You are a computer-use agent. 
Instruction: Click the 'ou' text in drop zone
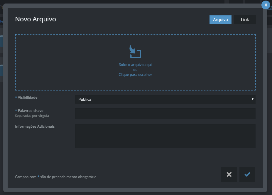(135, 70)
